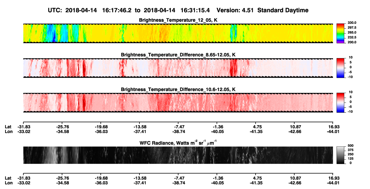Click the 8.65-12.05 difference image strip
Viewport: 370px width, 189px height.
pyautogui.click(x=178, y=68)
